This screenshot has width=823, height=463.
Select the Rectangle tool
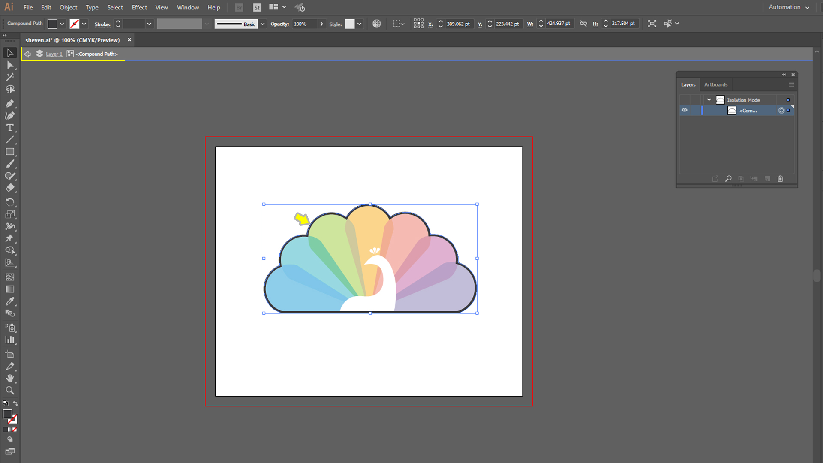10,152
